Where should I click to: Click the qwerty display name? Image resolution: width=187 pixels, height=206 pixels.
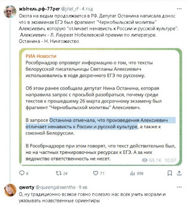coord(27,187)
